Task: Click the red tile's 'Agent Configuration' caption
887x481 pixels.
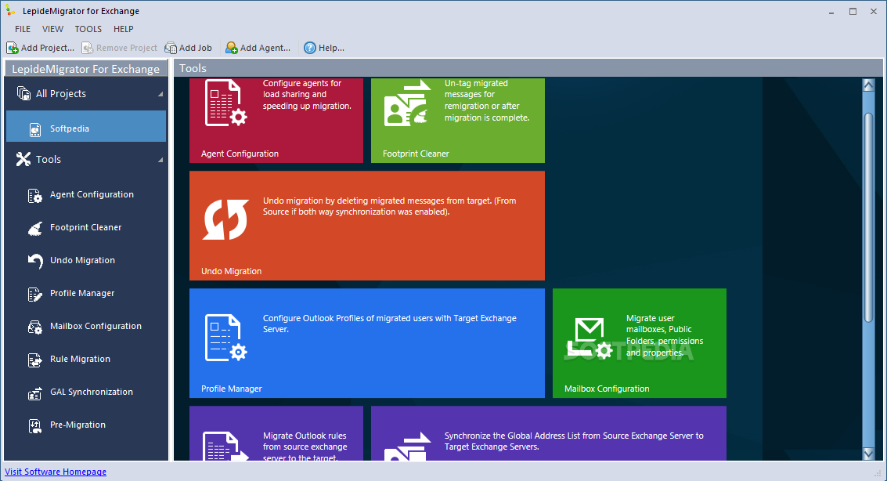Action: tap(240, 154)
